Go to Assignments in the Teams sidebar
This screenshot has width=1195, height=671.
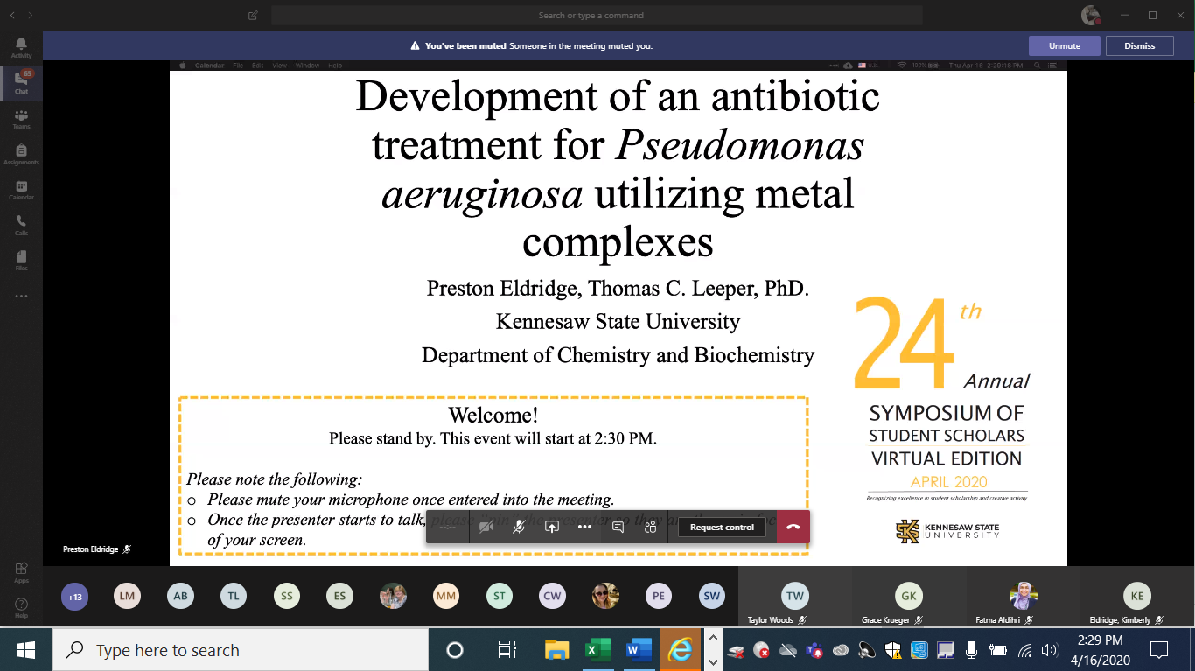21,155
